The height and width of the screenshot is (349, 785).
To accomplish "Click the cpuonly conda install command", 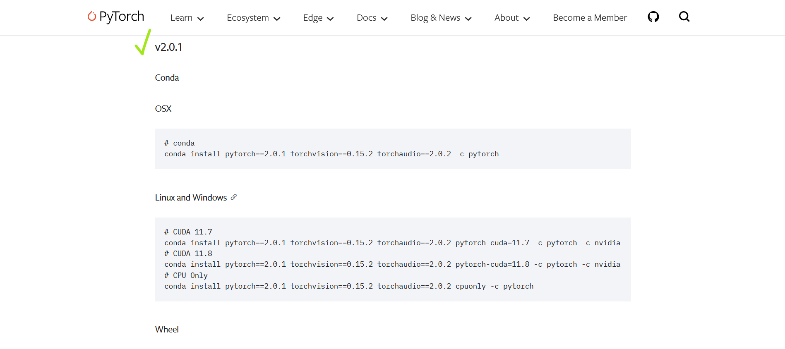I will tap(348, 286).
